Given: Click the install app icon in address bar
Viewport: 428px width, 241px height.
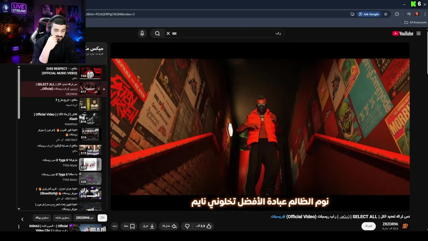Looking at the screenshot, I should tap(352, 14).
